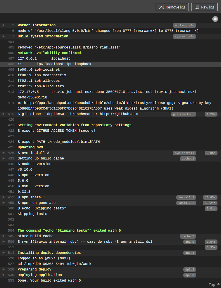
Task: Click the dpl.3 label badge
Action: 189,275
